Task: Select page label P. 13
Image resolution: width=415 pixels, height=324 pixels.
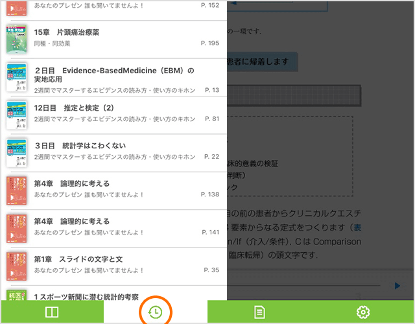Action: 212,90
